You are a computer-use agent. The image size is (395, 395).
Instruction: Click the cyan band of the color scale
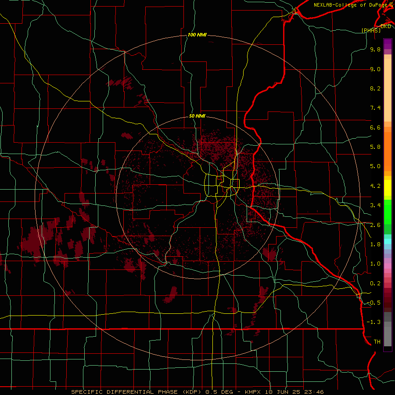point(388,241)
